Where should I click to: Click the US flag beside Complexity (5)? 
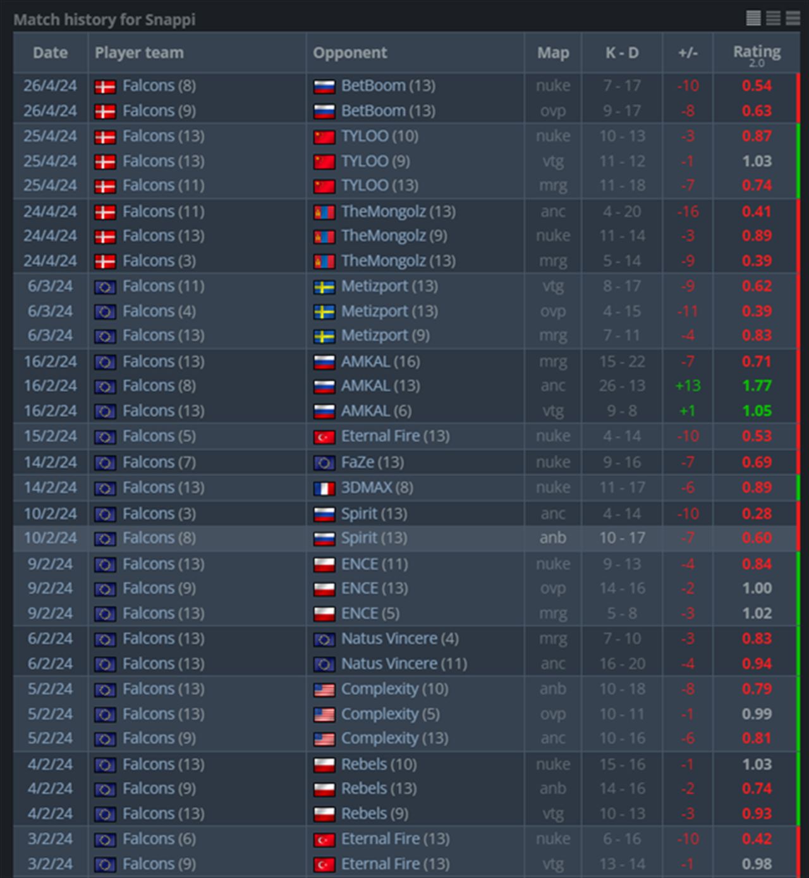point(324,715)
